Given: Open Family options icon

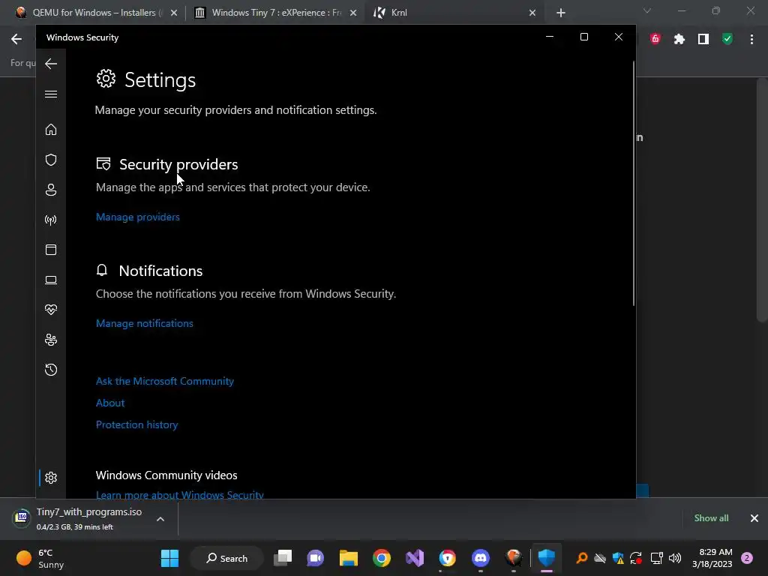Looking at the screenshot, I should (x=51, y=340).
